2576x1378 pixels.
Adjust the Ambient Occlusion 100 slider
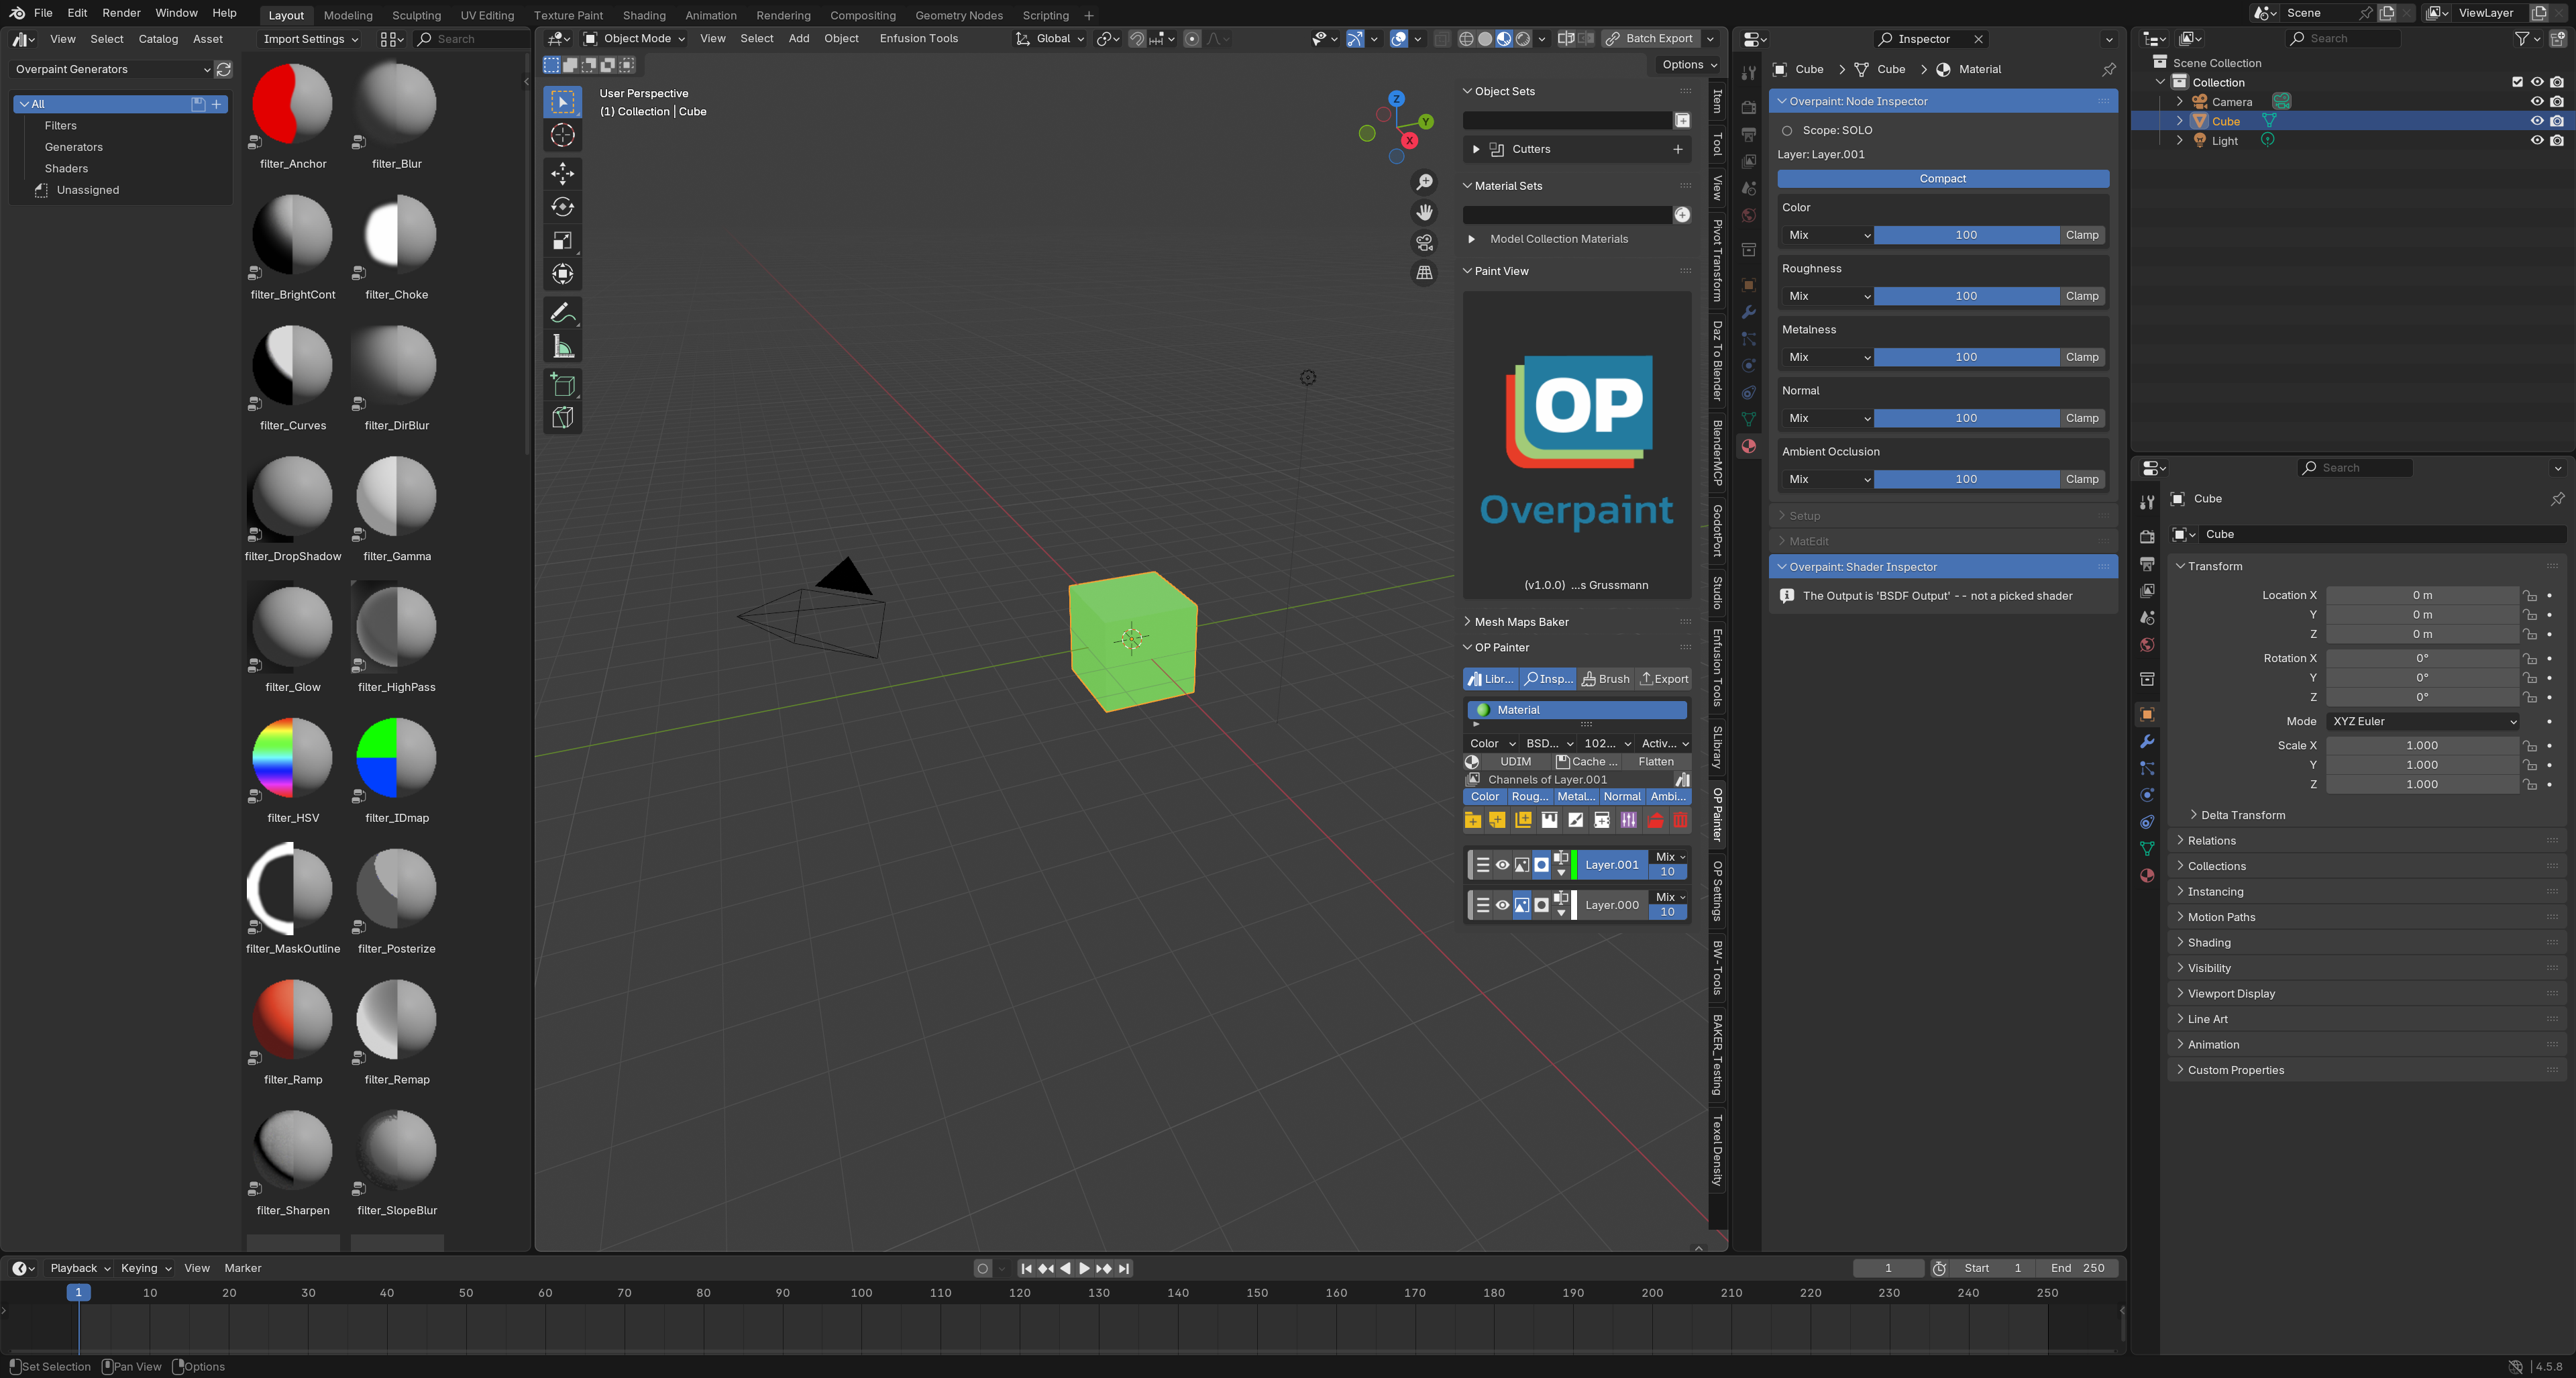coord(1966,479)
